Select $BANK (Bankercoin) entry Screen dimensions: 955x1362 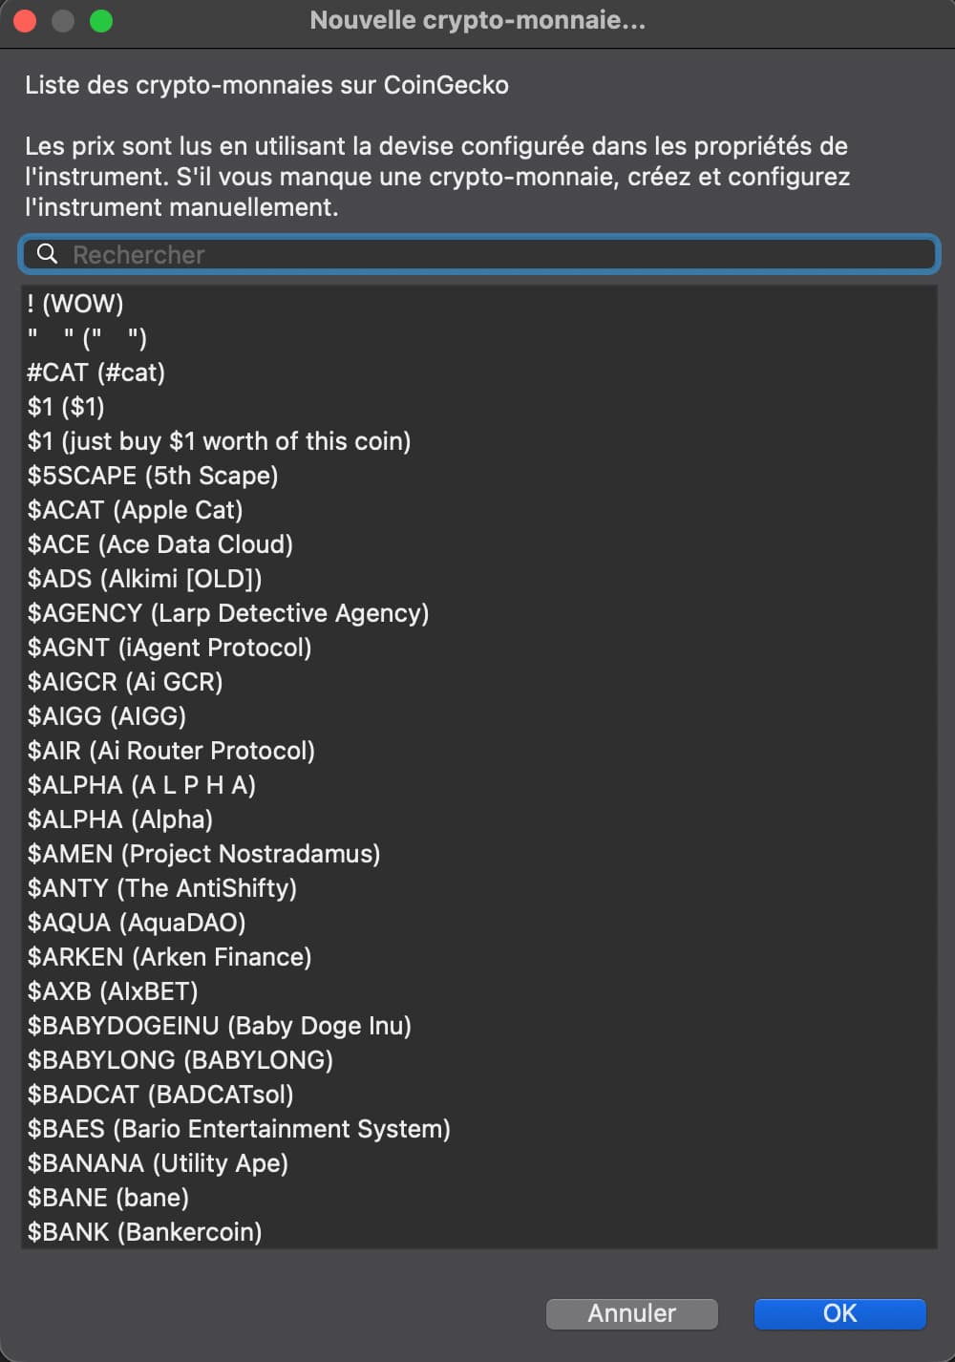point(145,1232)
